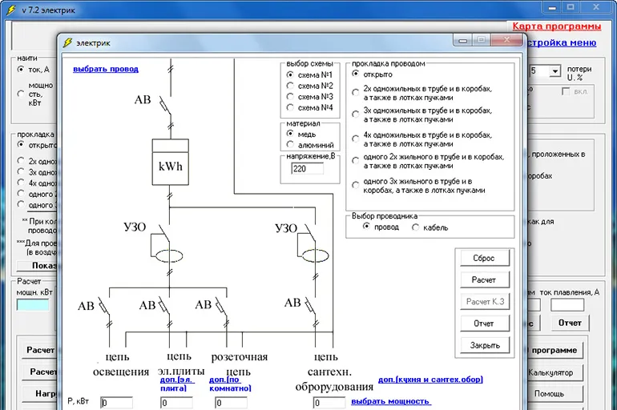Open the dropdown showing value 5

click(554, 71)
